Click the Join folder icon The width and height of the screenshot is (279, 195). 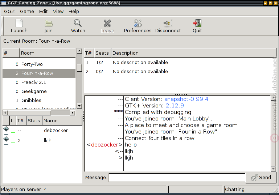[x=48, y=23]
